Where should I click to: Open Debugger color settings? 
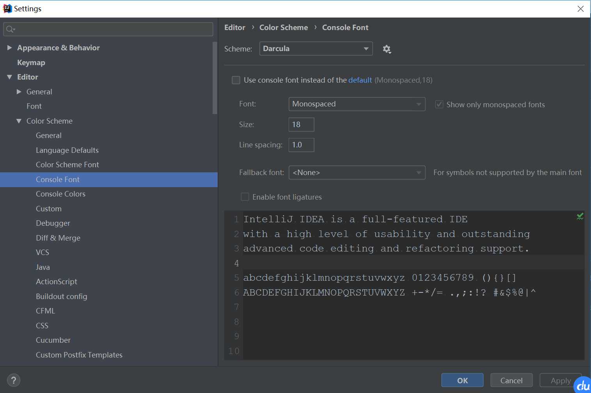(53, 223)
